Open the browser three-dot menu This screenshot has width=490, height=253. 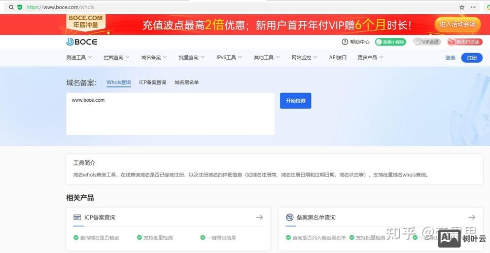[x=473, y=7]
